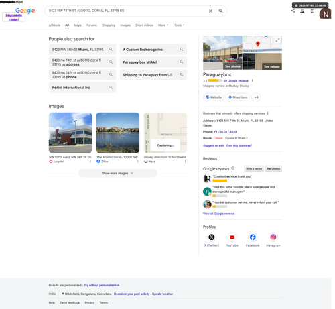The width and height of the screenshot is (335, 309).
Task: Open three-dot menu for Waze image
Action: tap(185, 162)
